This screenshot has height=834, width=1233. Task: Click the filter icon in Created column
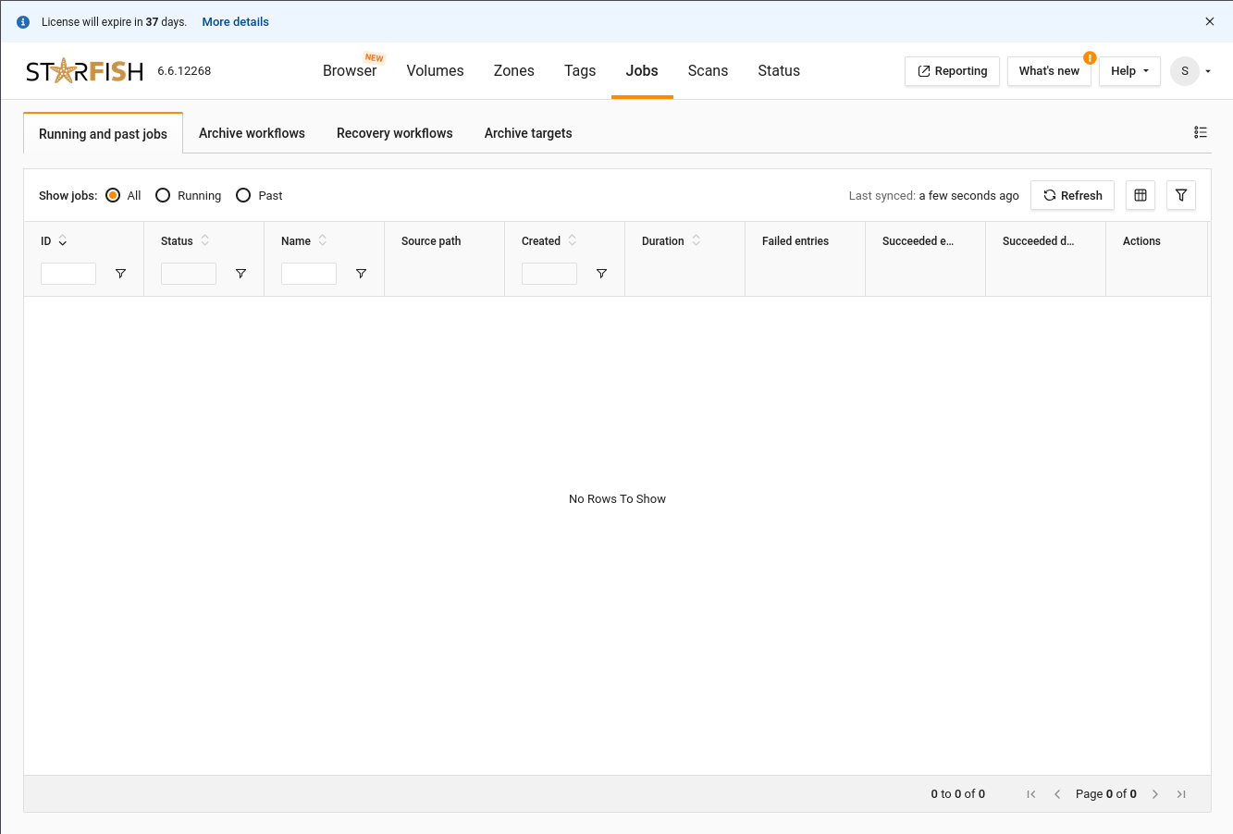pos(601,274)
